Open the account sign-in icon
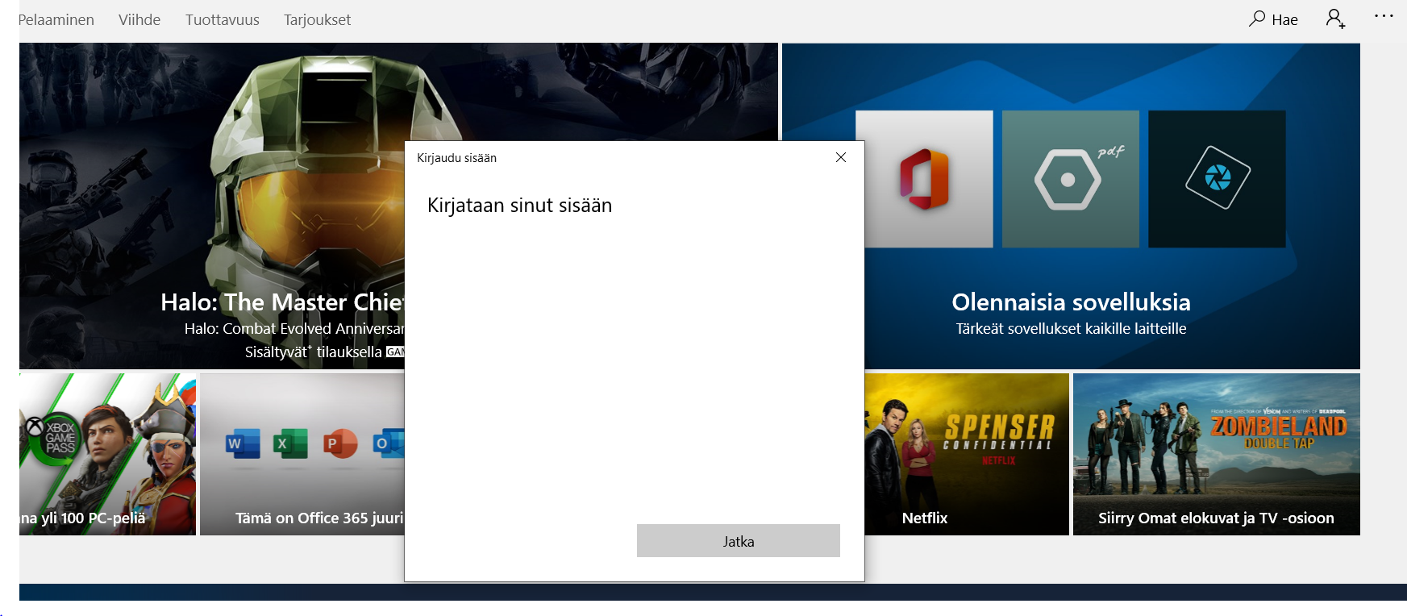Image resolution: width=1407 pixels, height=616 pixels. tap(1335, 19)
